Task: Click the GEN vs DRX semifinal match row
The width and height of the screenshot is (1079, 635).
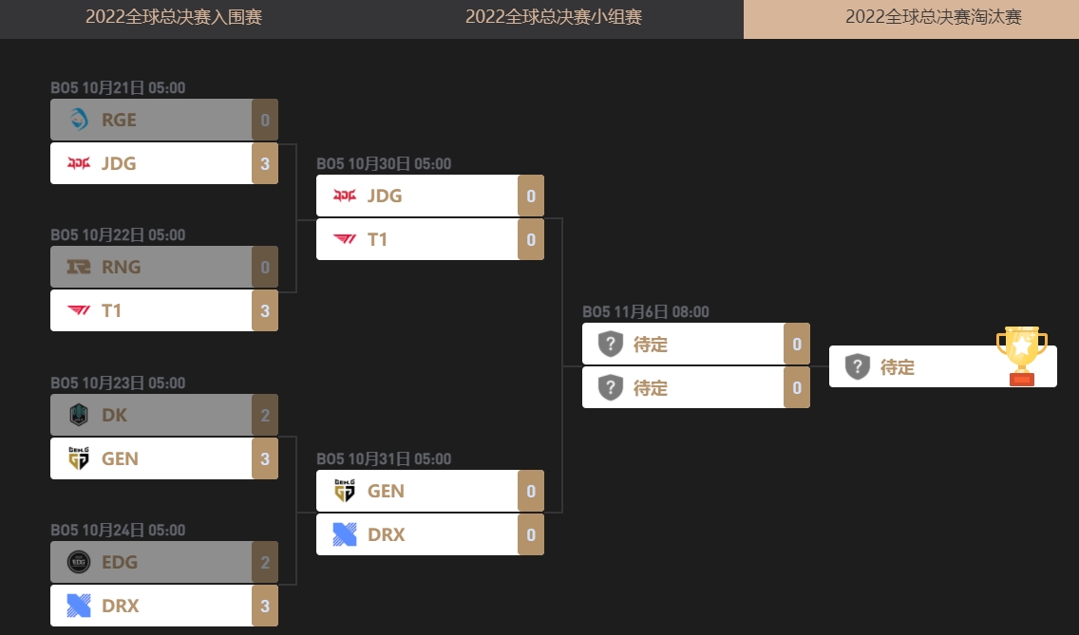Action: tap(429, 513)
